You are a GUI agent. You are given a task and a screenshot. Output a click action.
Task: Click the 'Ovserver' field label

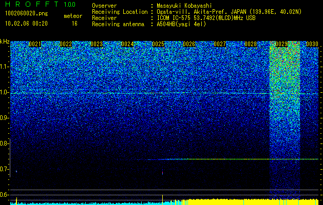point(104,6)
